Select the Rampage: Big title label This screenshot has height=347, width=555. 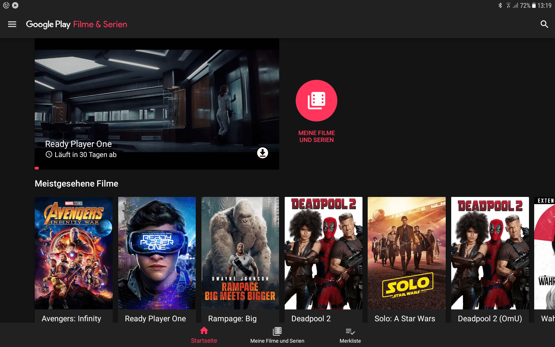click(232, 318)
